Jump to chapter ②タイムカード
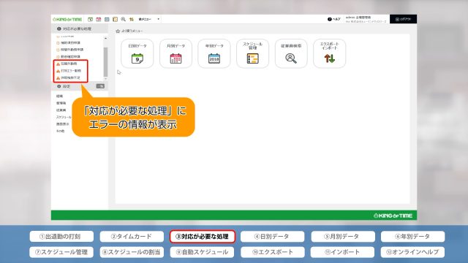 click(132, 237)
